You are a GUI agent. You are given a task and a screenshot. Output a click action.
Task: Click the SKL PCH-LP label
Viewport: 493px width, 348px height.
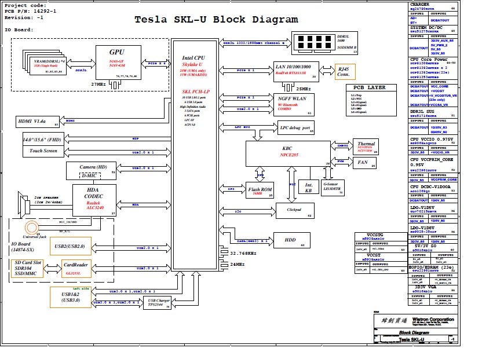coord(196,91)
